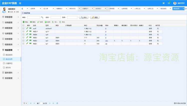The height and width of the screenshot is (106, 187).
Task: Expand the 财务管理 sidebar menu
Action: 10,39
